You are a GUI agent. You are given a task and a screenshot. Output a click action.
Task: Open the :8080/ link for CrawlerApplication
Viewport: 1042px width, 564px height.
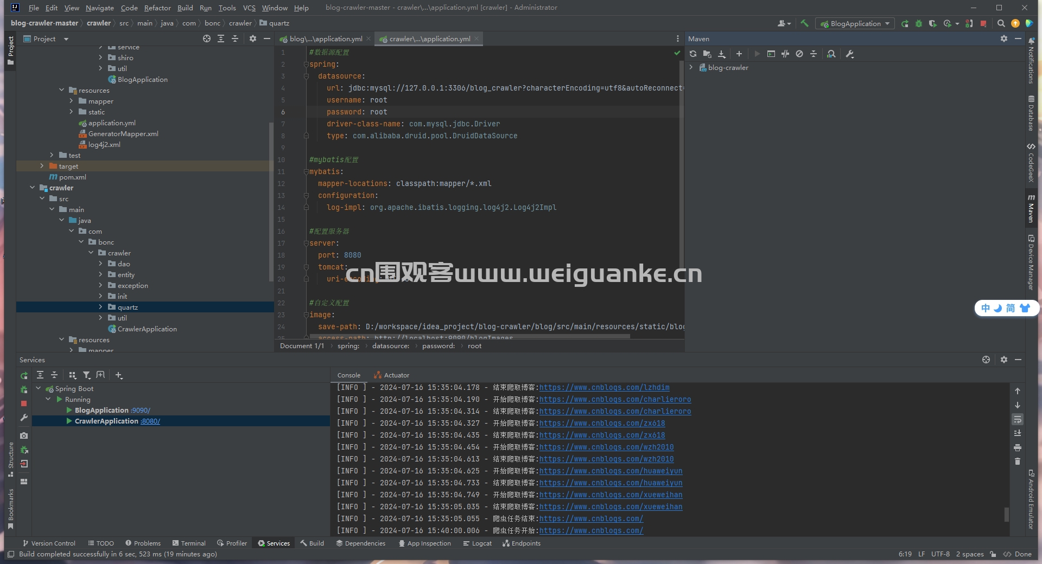150,421
